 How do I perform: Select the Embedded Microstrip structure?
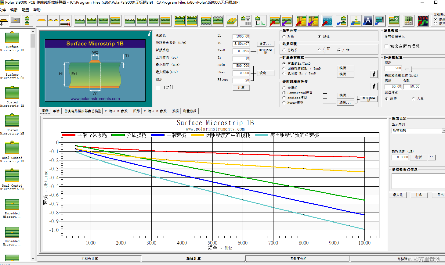pos(12,205)
